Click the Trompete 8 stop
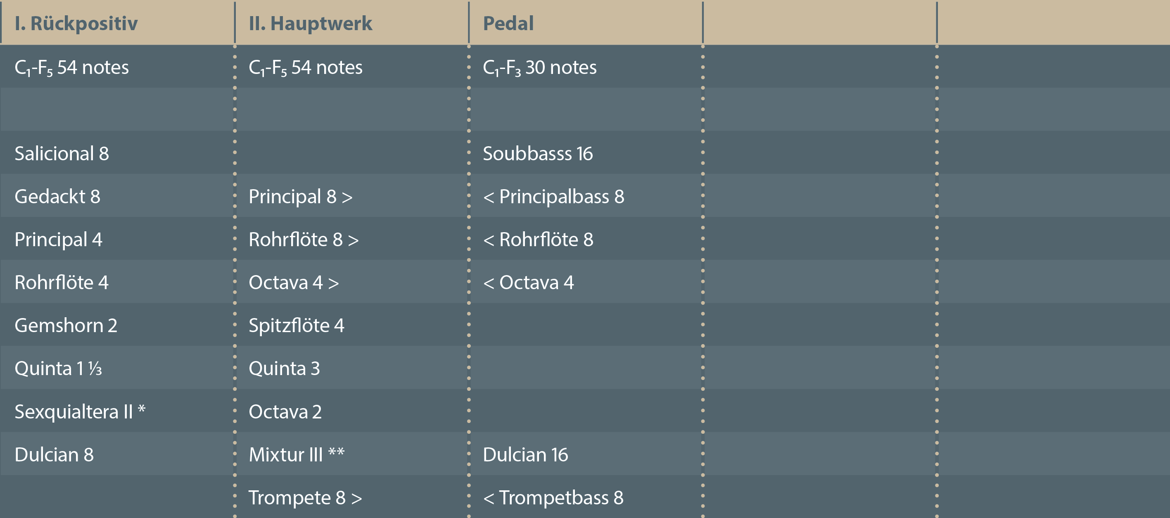Image resolution: width=1170 pixels, height=518 pixels. click(305, 497)
